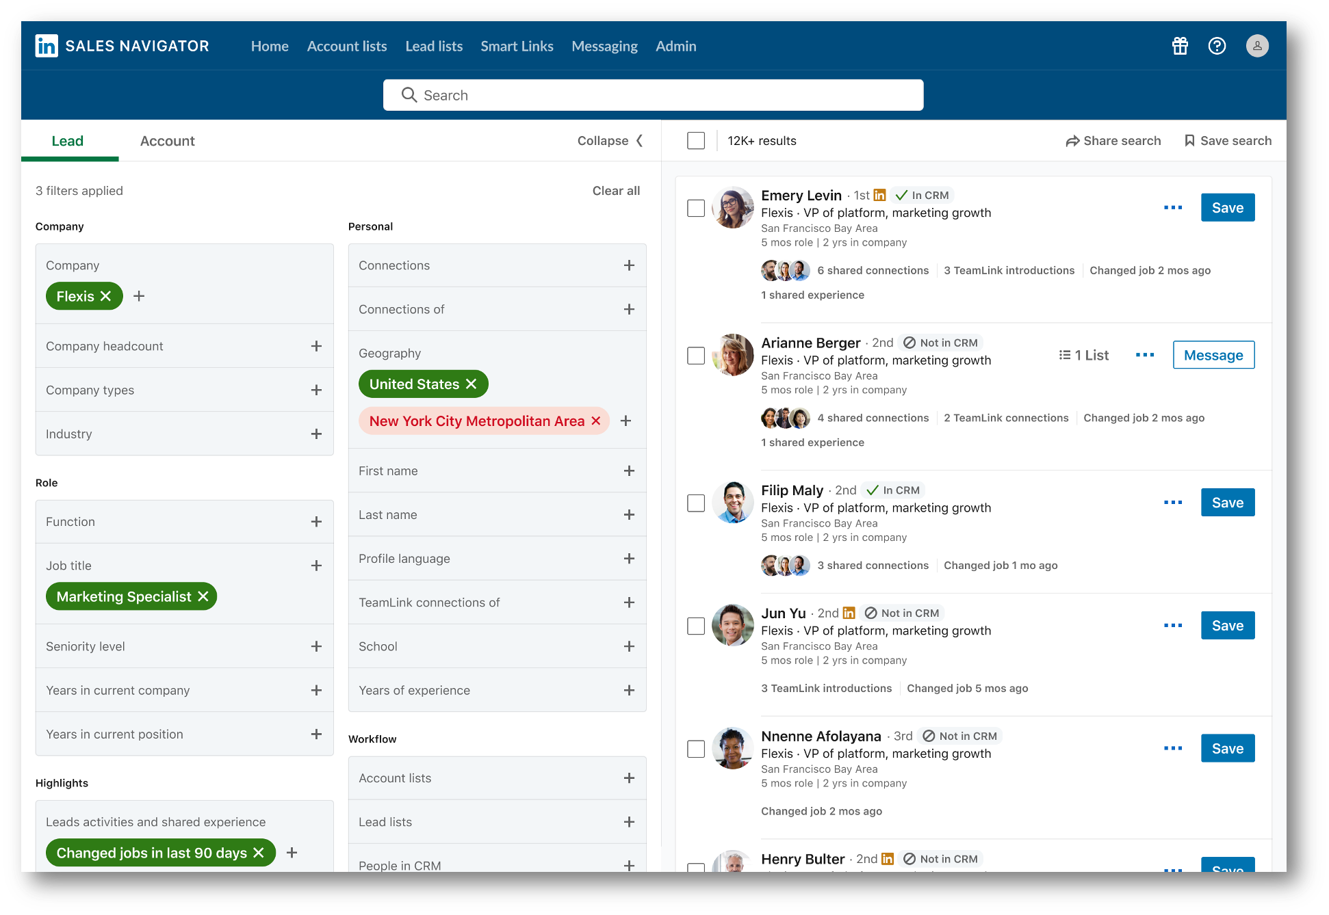This screenshot has height=915, width=1329.
Task: Add highlight next to Changed jobs chip
Action: [292, 853]
